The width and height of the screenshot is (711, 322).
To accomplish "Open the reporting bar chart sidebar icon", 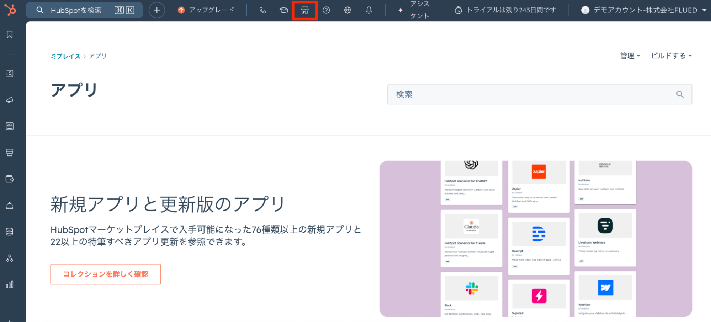I will click(x=10, y=284).
